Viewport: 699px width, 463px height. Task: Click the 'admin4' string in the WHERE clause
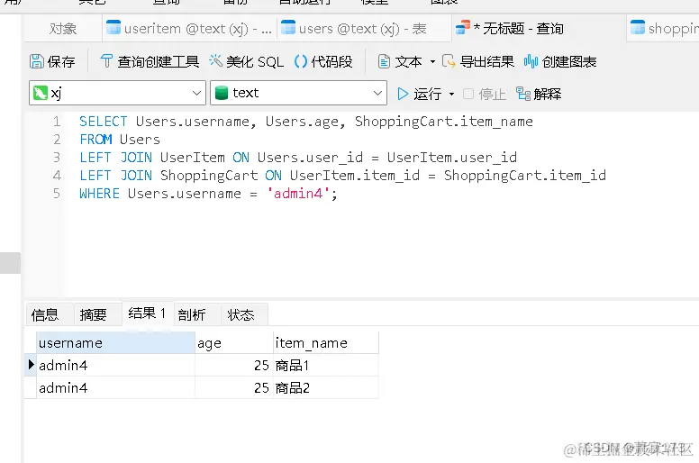pyautogui.click(x=298, y=194)
